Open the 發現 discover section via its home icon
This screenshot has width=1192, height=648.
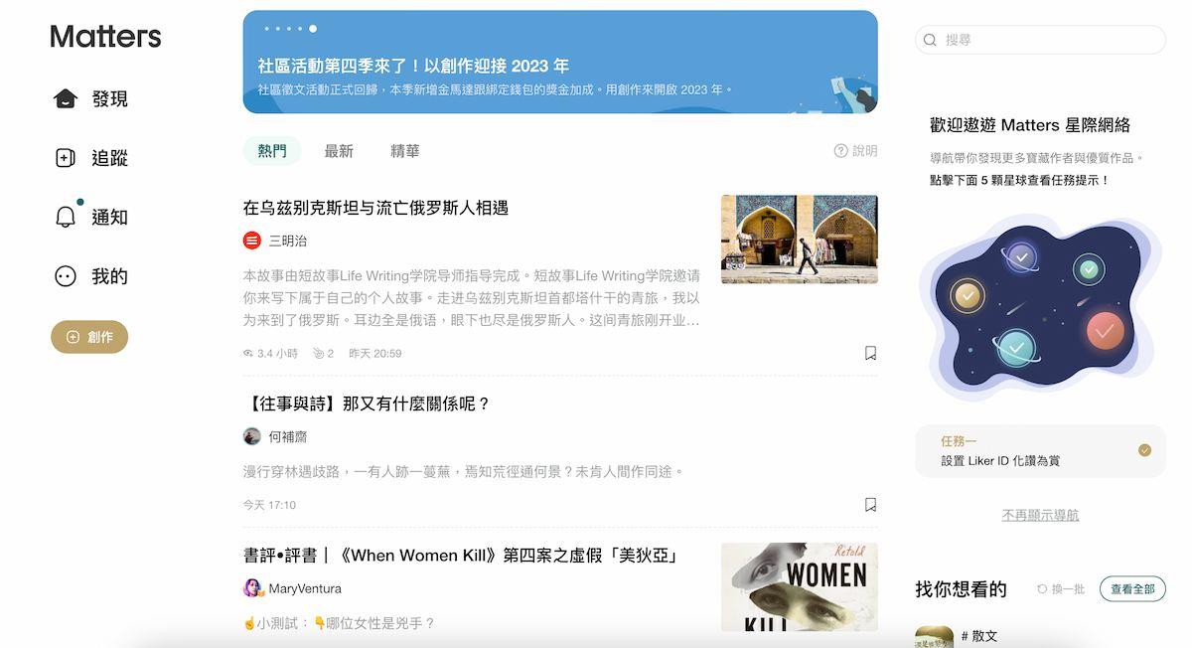(65, 97)
